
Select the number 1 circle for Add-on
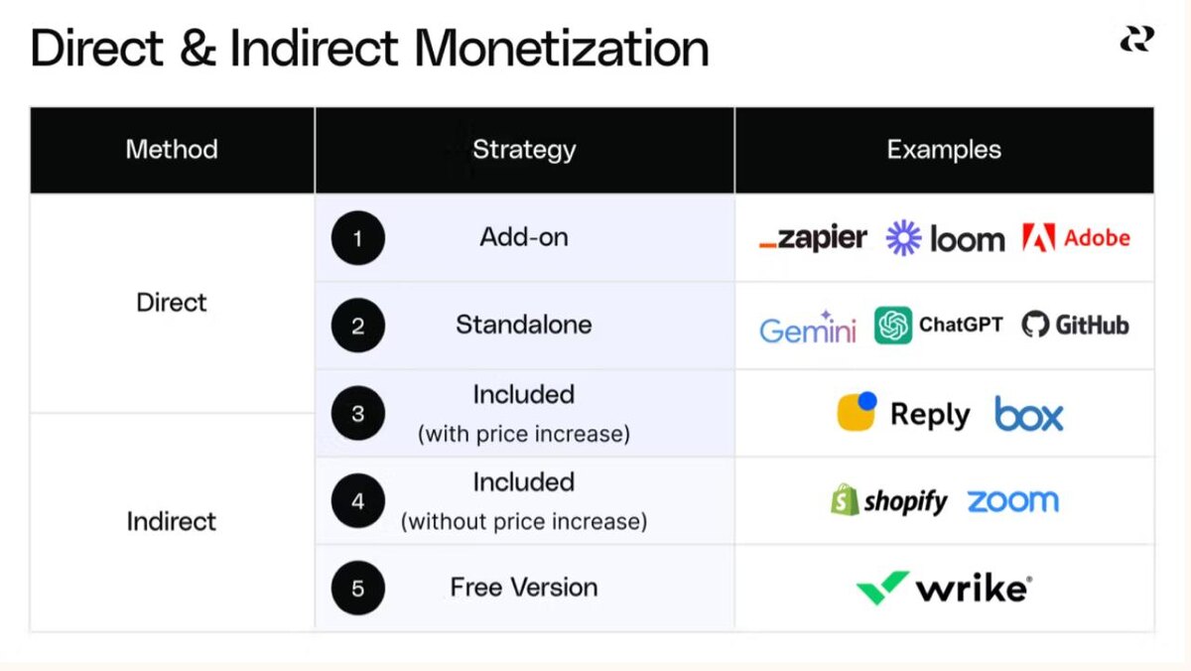tap(357, 238)
